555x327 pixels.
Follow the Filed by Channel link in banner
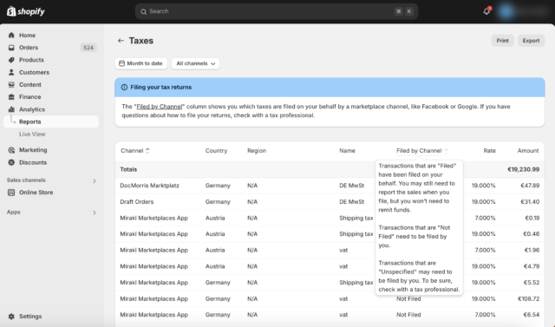(x=160, y=107)
